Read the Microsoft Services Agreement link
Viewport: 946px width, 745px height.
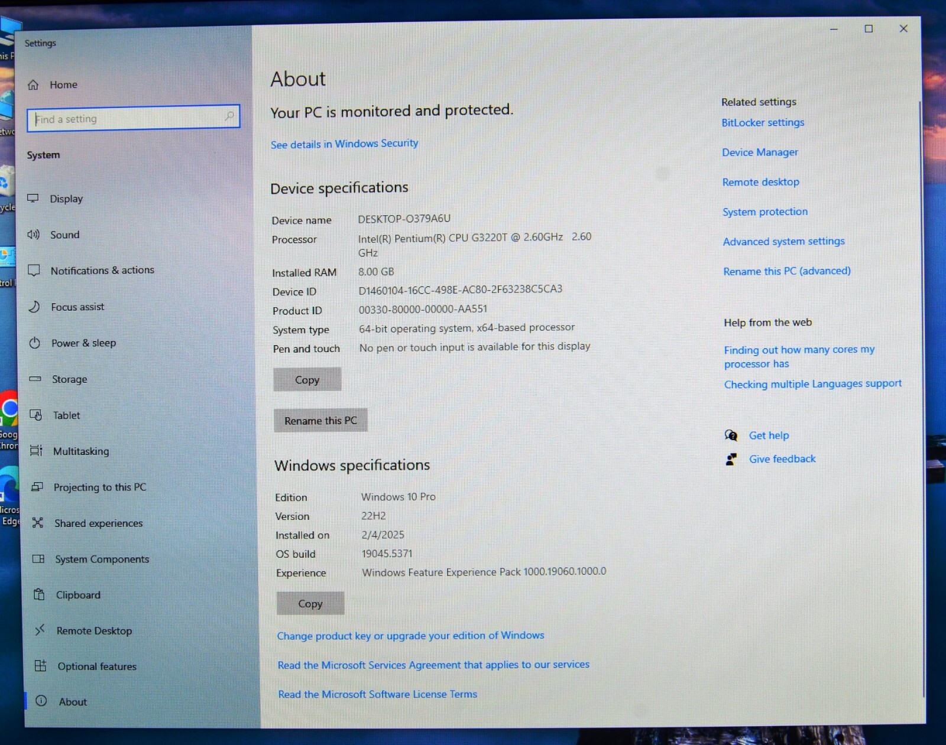tap(433, 665)
